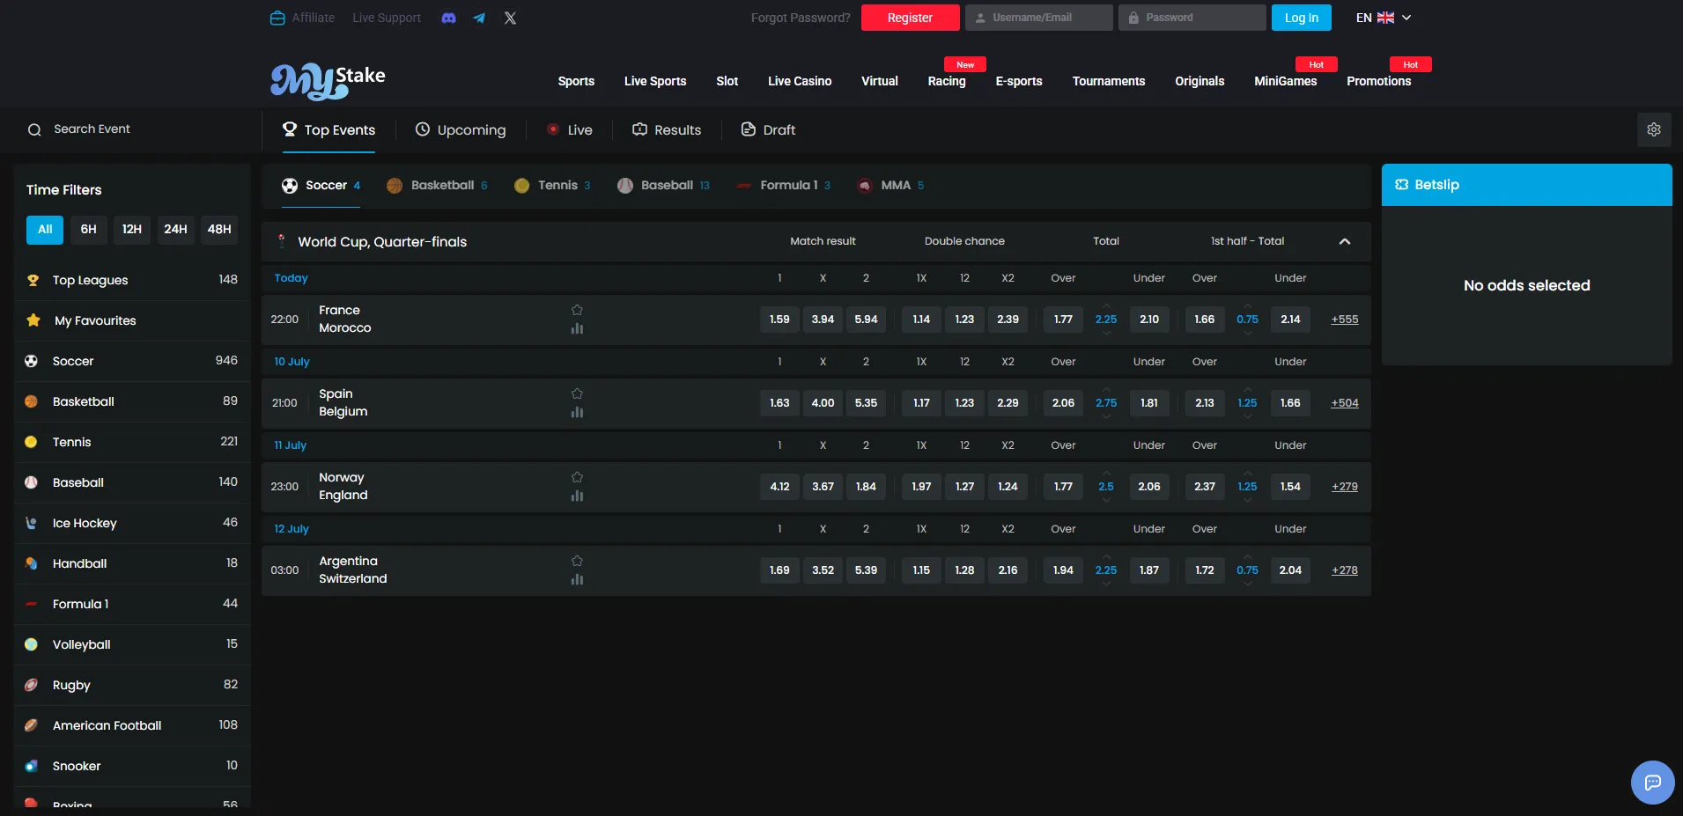Open the Telegram link icon
Image resolution: width=1683 pixels, height=816 pixels.
pos(479,18)
